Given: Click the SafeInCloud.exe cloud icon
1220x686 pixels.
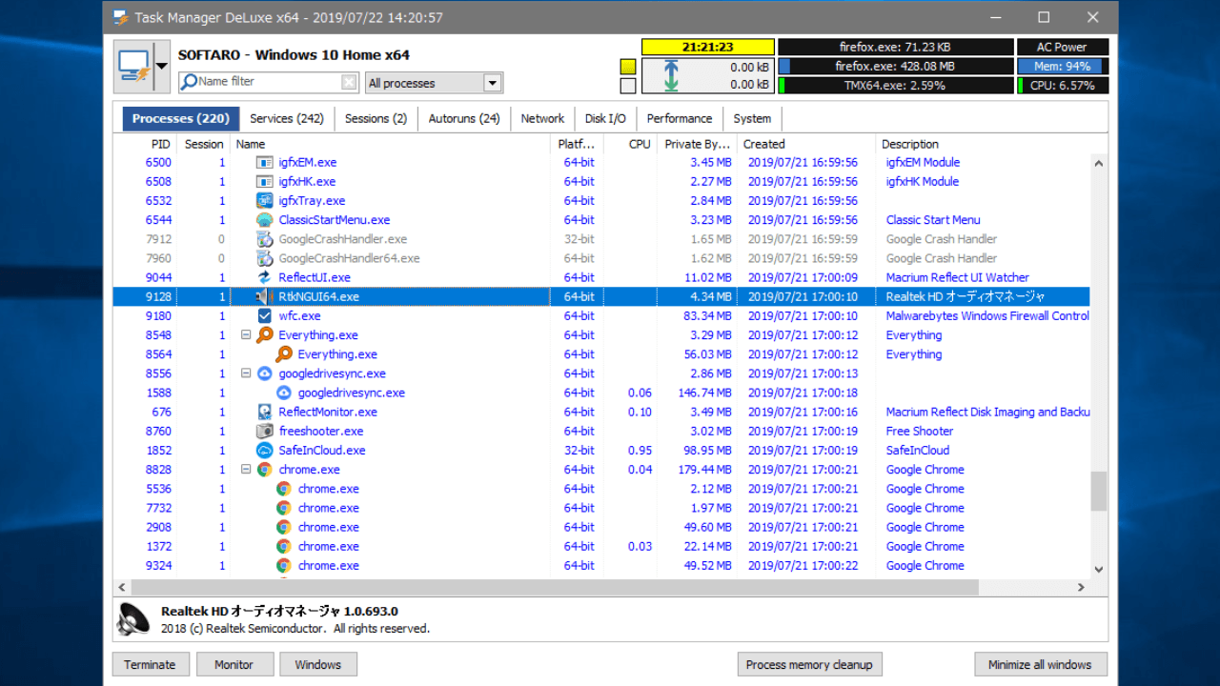Looking at the screenshot, I should (x=265, y=450).
